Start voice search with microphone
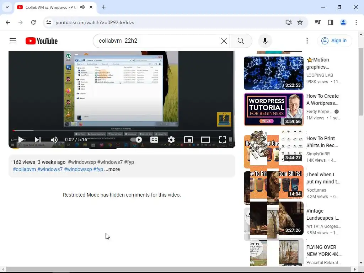This screenshot has width=364, height=273. tap(265, 41)
